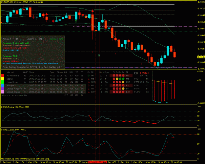
Task: Click the green Hong Kong session color swatch
Action: (x=2, y=82)
